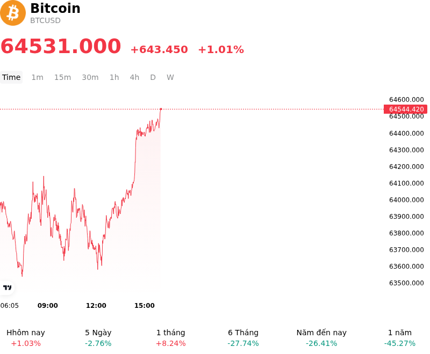Select the 4h timeframe
This screenshot has width=430, height=354.
[134, 77]
